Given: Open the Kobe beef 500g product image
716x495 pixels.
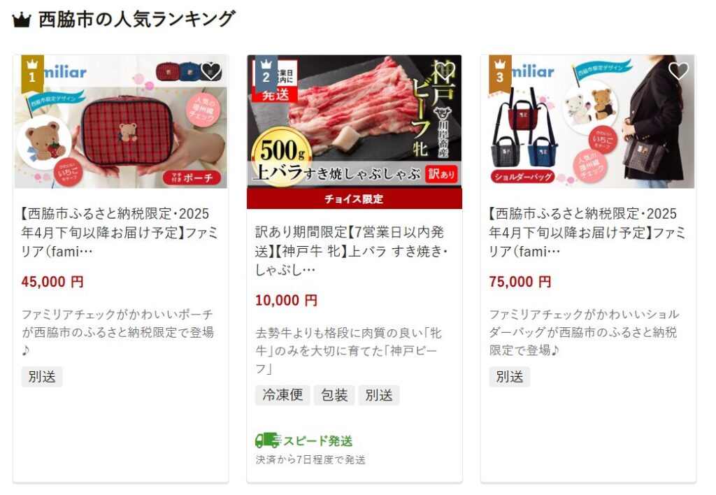Looking at the screenshot, I should point(355,122).
